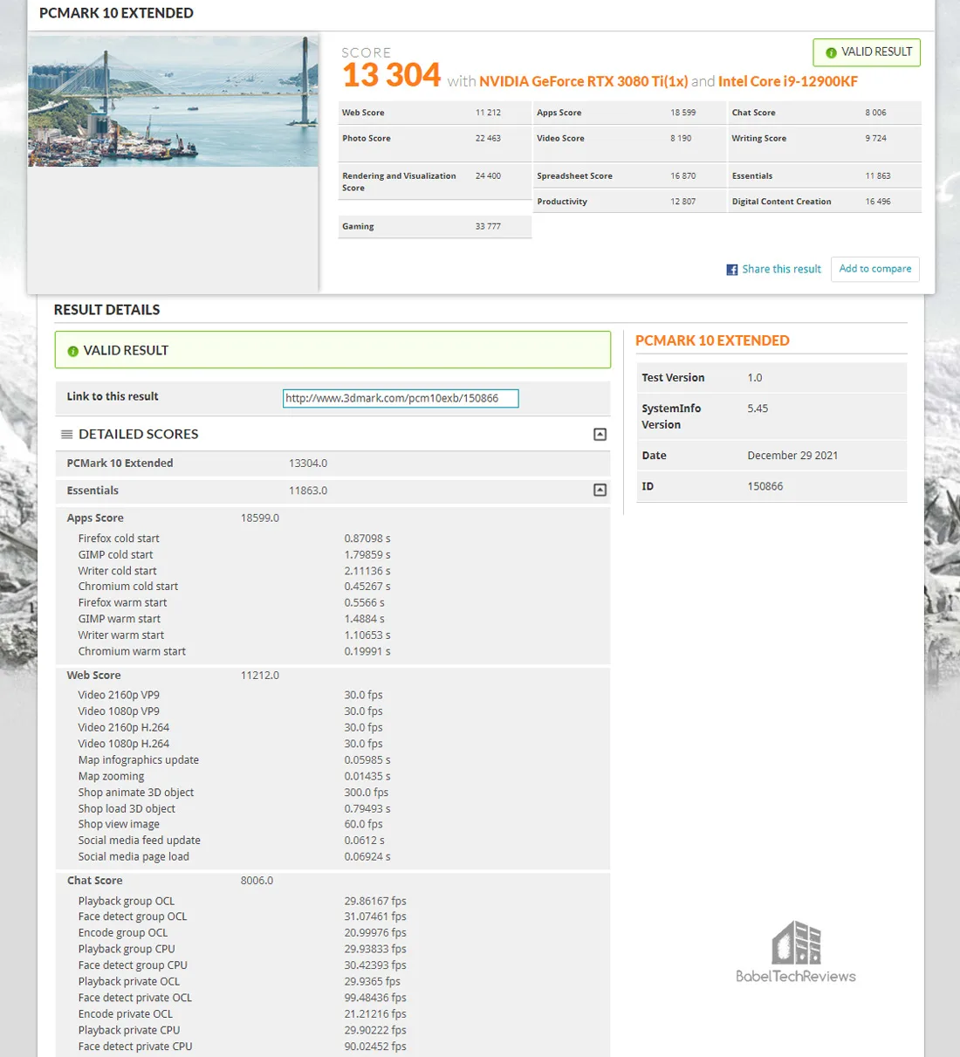This screenshot has width=960, height=1057.
Task: Click the Spreadsheet Score 16 870 cell
Action: (x=629, y=175)
